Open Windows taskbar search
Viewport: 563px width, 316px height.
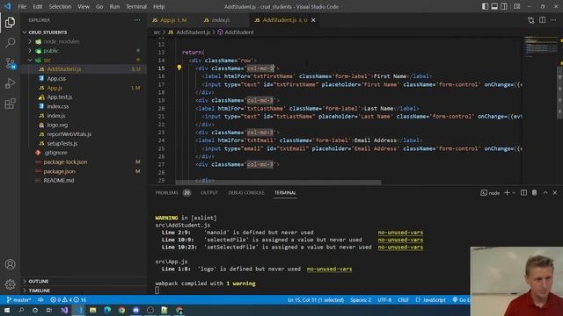tap(21, 310)
